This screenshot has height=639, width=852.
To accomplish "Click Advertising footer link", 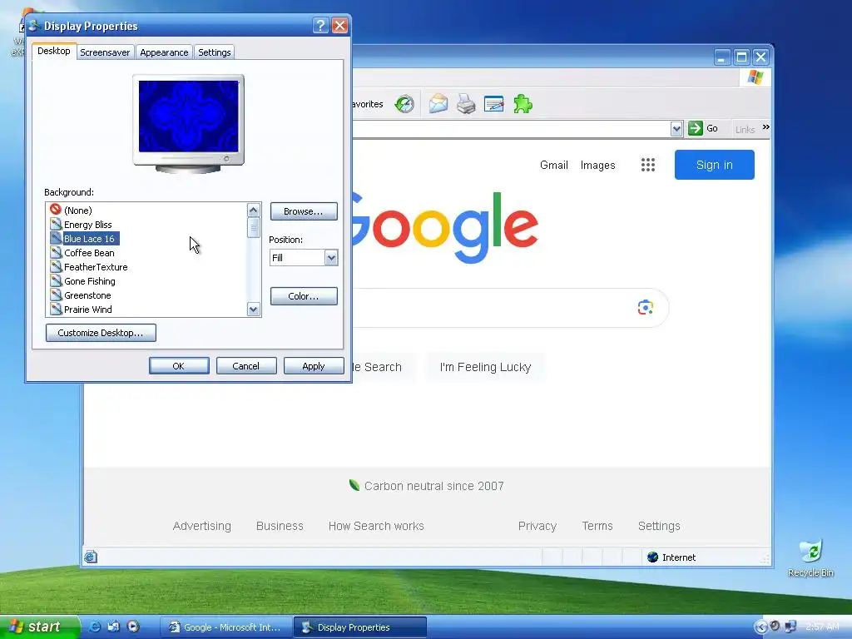I will coord(201,526).
